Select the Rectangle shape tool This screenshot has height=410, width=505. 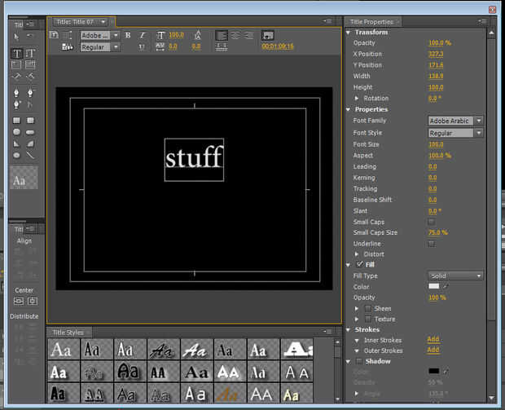(x=16, y=120)
